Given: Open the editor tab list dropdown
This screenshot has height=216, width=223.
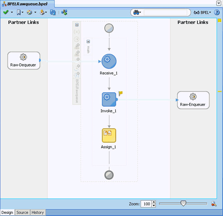Looking at the screenshot, I should tap(219, 3).
